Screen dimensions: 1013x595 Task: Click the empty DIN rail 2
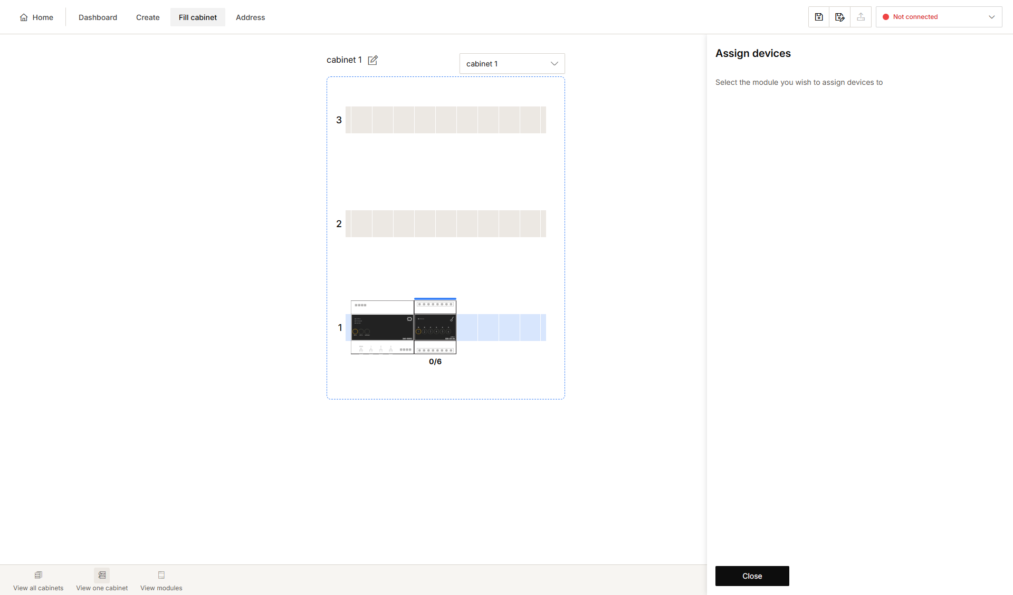446,223
